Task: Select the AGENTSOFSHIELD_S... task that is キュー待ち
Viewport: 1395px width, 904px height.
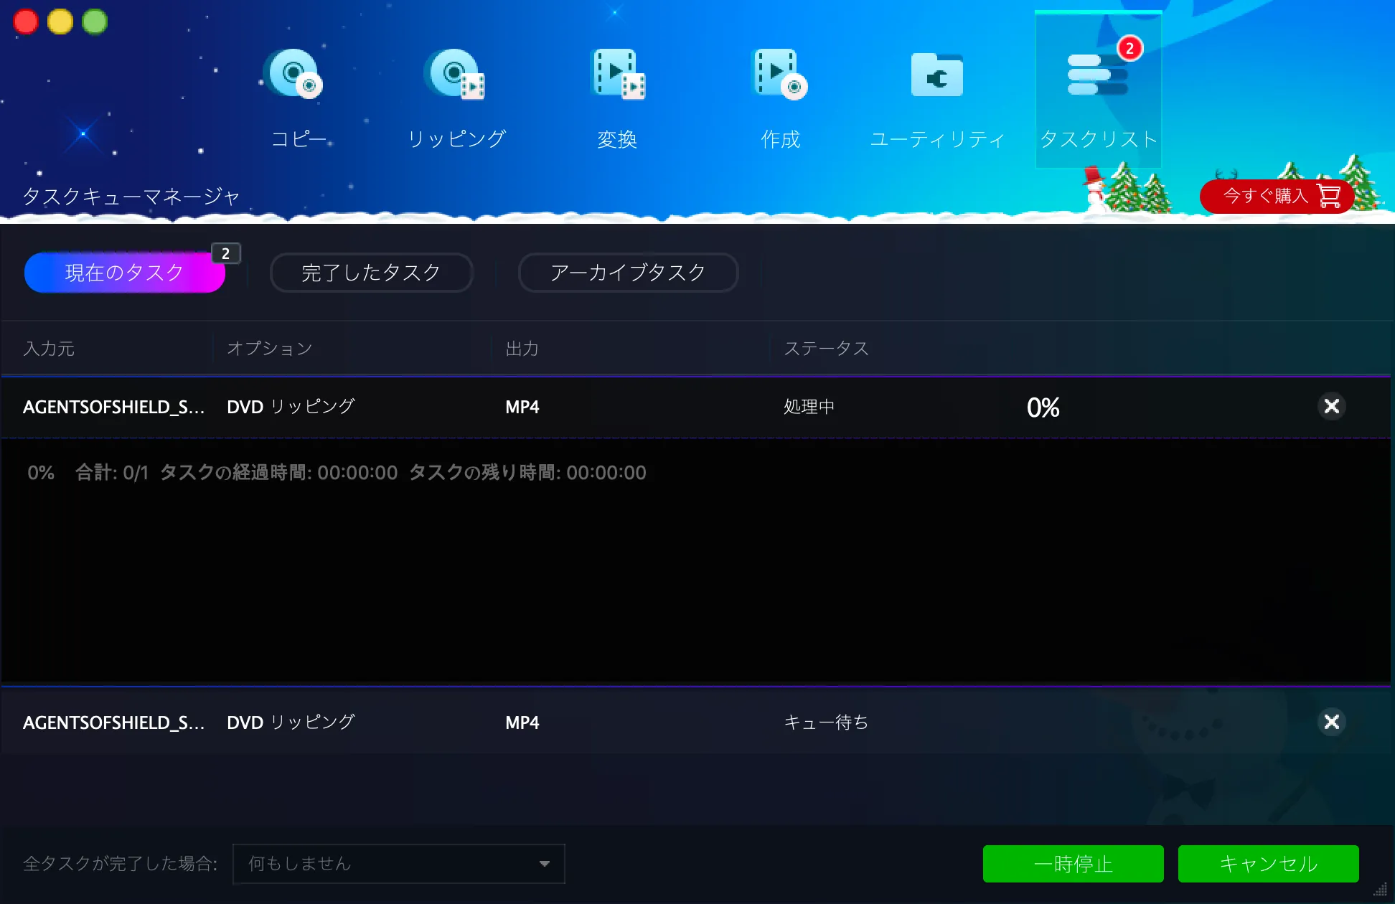Action: [114, 722]
